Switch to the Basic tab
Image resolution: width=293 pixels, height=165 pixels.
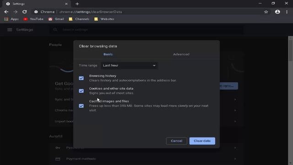pyautogui.click(x=108, y=54)
